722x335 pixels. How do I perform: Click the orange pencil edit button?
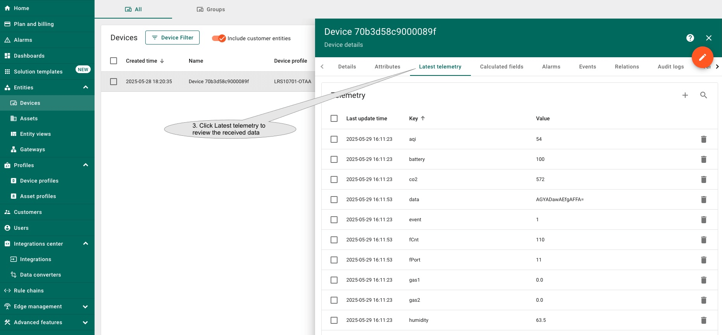(702, 57)
